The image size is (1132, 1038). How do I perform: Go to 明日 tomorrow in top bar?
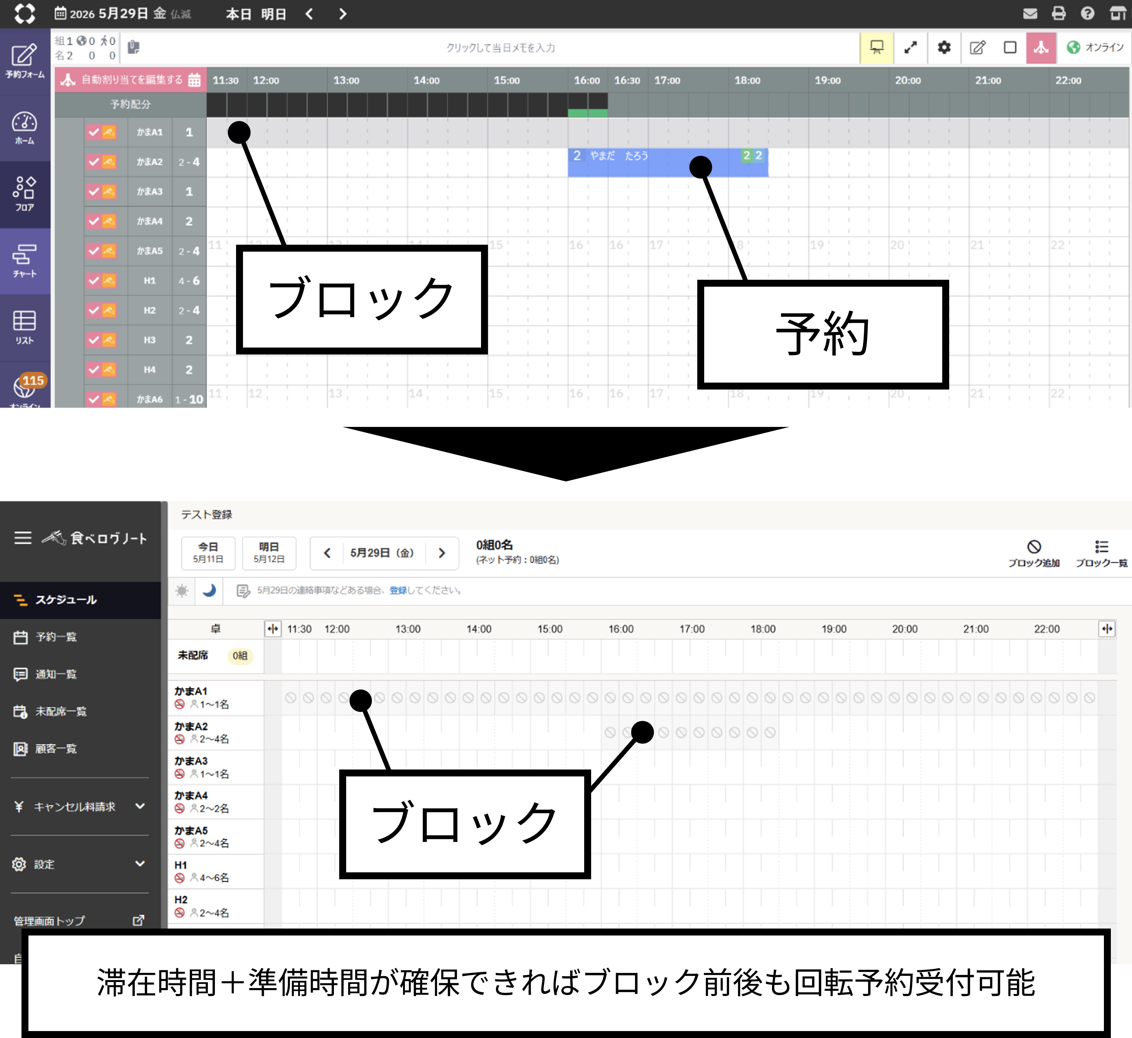pyautogui.click(x=273, y=14)
